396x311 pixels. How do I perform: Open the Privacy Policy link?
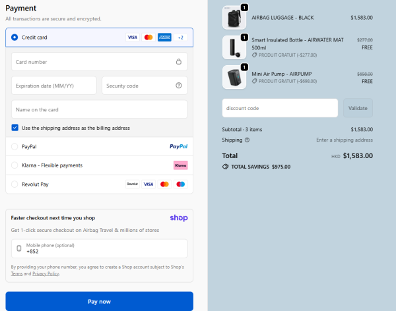click(46, 273)
